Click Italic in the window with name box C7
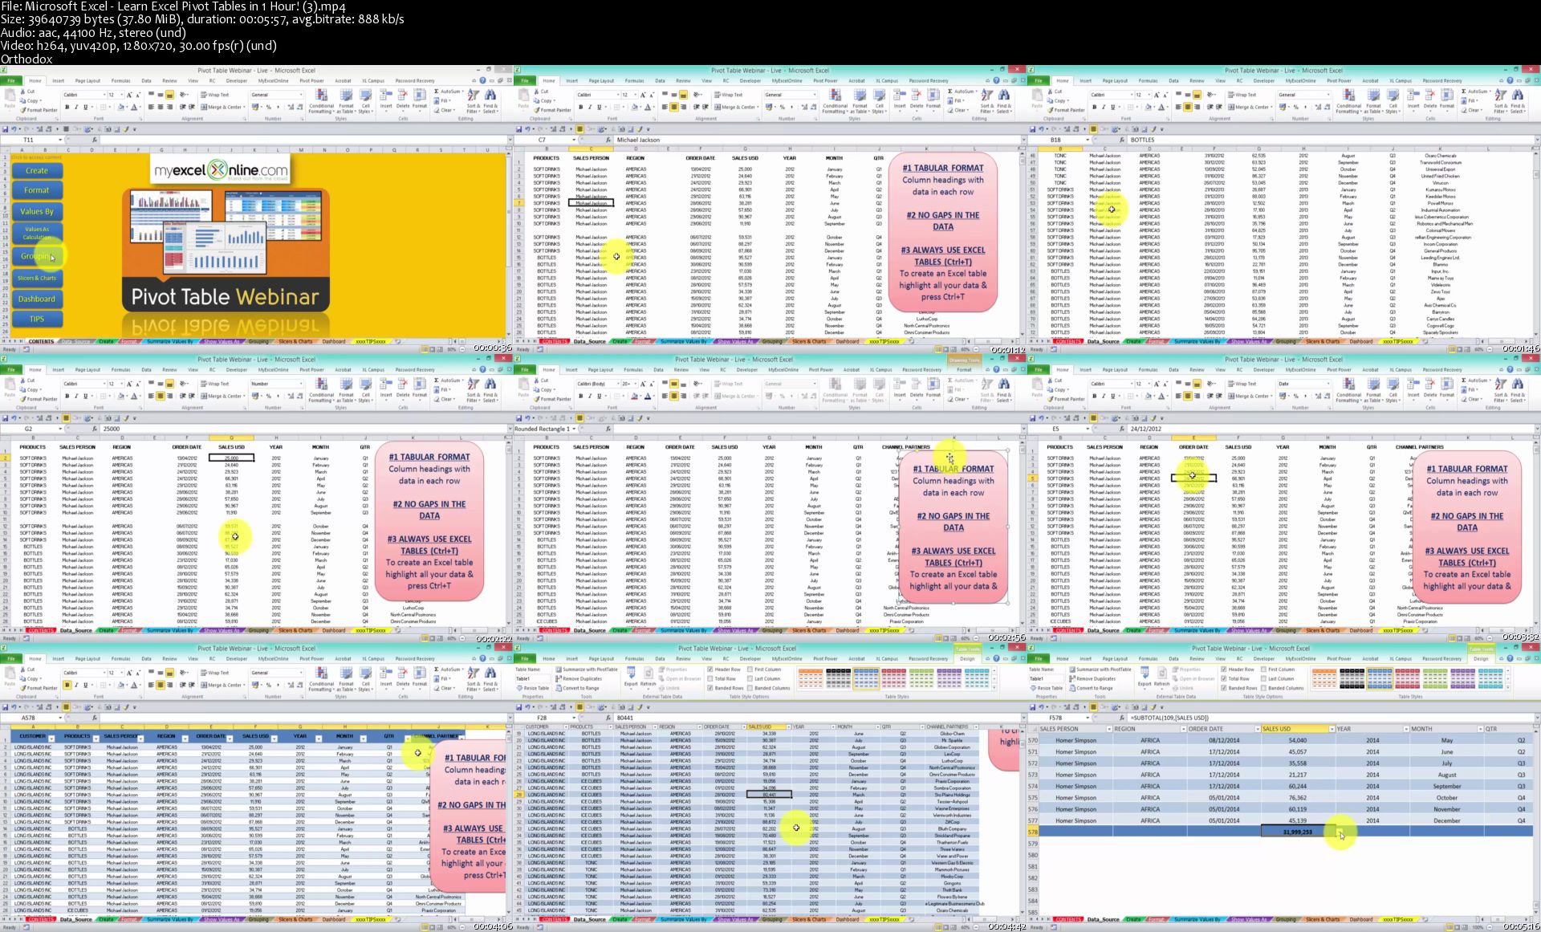Image resolution: width=1541 pixels, height=932 pixels. (590, 107)
